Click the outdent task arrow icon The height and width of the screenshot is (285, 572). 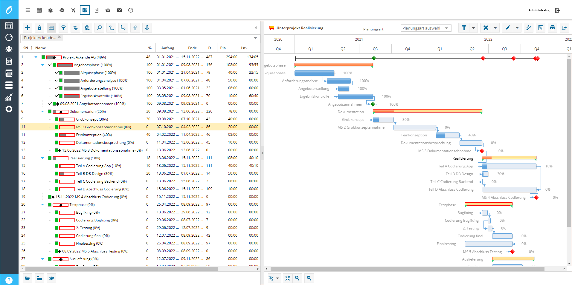pos(111,28)
